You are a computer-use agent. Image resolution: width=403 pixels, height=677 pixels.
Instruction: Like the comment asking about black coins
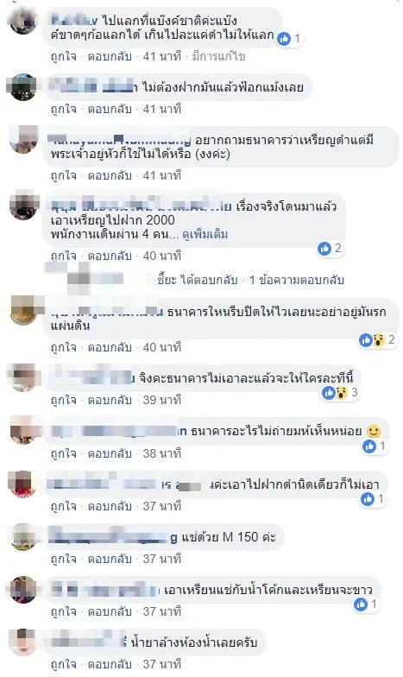[64, 176]
